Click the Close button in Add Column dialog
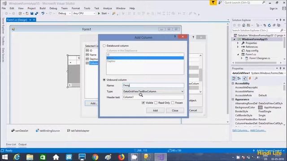Viewport: 287px width, 161px height. coord(175,110)
